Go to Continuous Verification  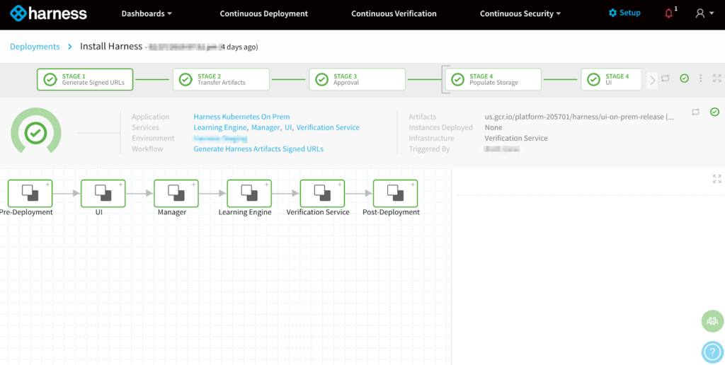(394, 14)
